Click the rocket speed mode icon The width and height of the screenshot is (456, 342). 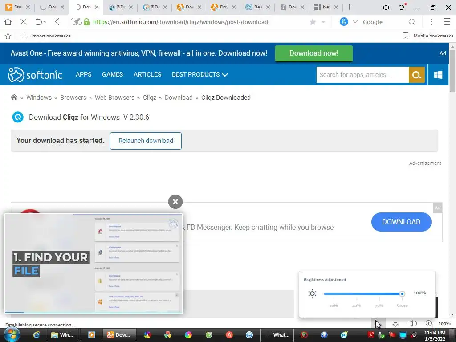[77, 22]
